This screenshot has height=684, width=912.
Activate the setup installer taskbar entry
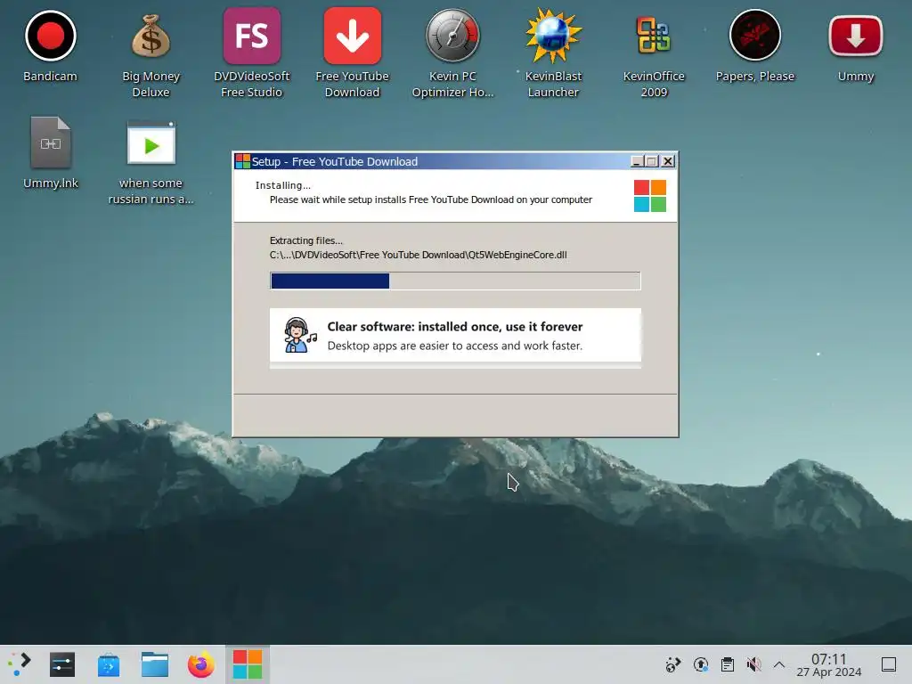[248, 664]
